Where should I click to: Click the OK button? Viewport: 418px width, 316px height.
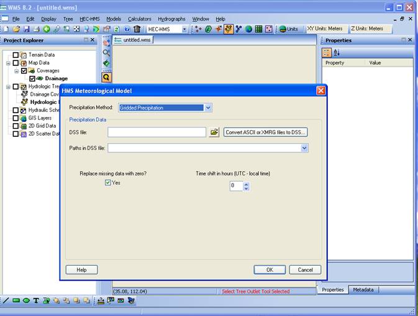pos(270,269)
